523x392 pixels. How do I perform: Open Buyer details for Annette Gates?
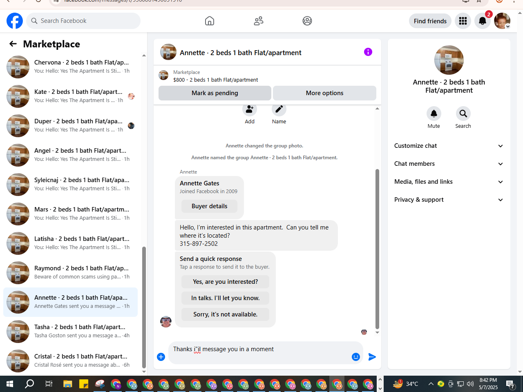[x=209, y=206]
